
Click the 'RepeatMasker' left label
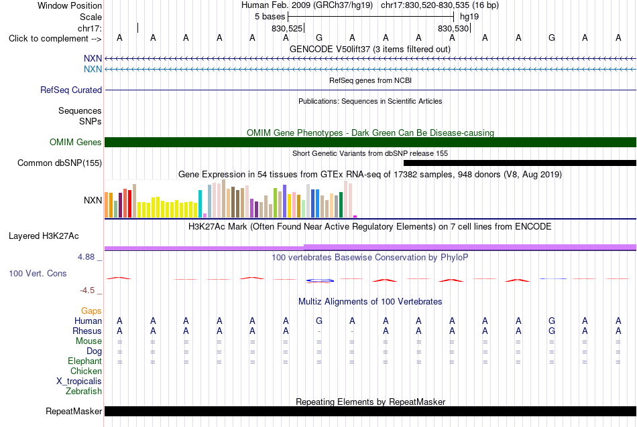tap(74, 411)
